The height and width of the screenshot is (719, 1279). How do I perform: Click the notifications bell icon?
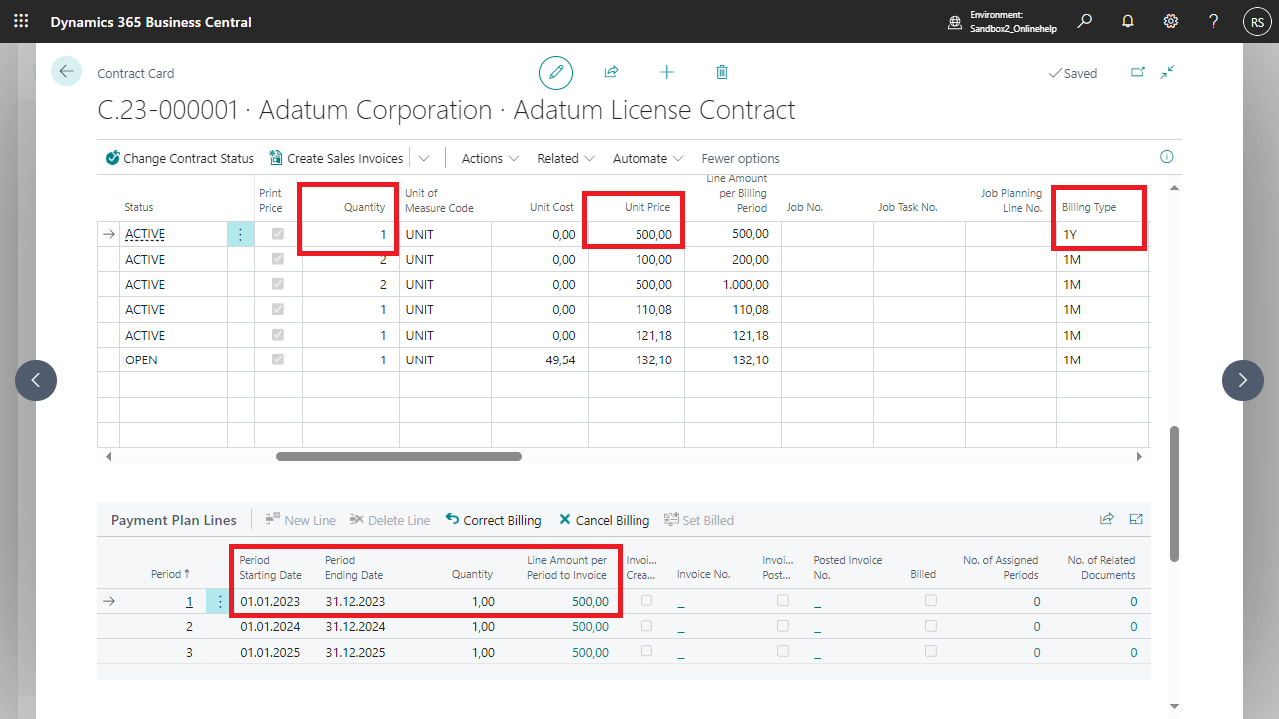pyautogui.click(x=1128, y=21)
